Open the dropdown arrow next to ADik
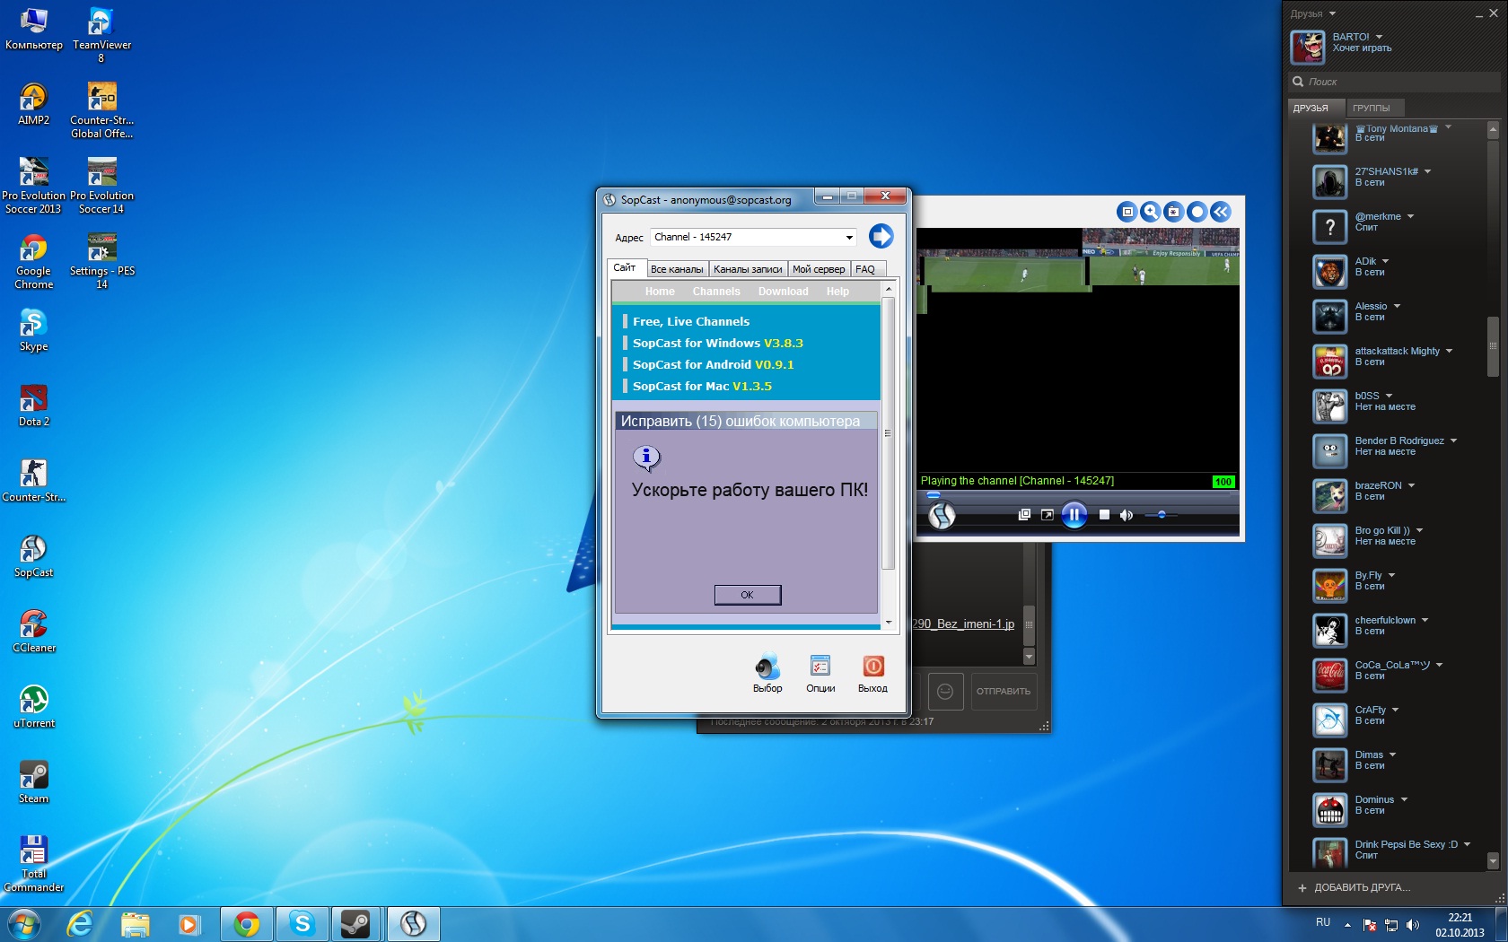This screenshot has width=1508, height=942. 1385,261
